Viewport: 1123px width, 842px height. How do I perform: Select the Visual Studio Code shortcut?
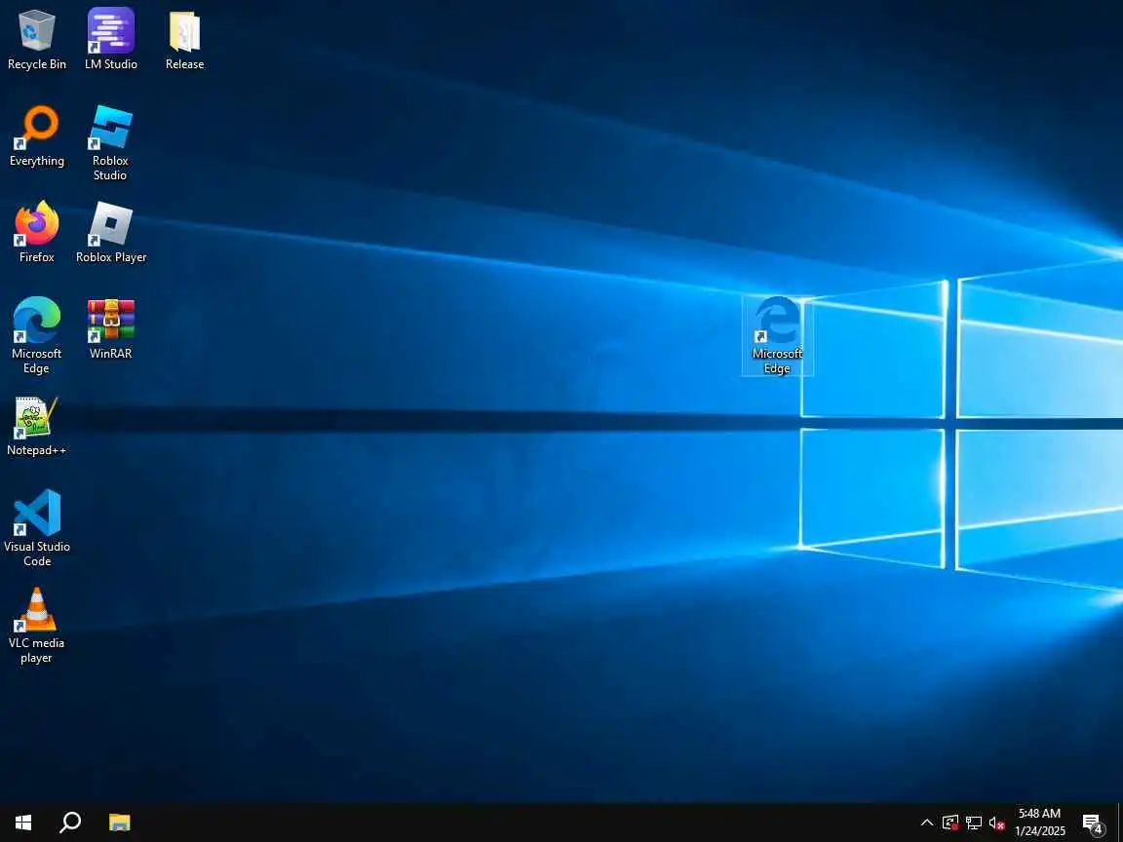(36, 528)
